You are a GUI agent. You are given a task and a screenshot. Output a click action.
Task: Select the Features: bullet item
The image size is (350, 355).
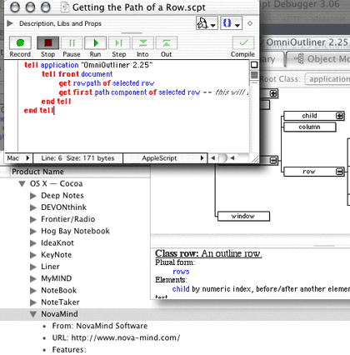(x=69, y=350)
